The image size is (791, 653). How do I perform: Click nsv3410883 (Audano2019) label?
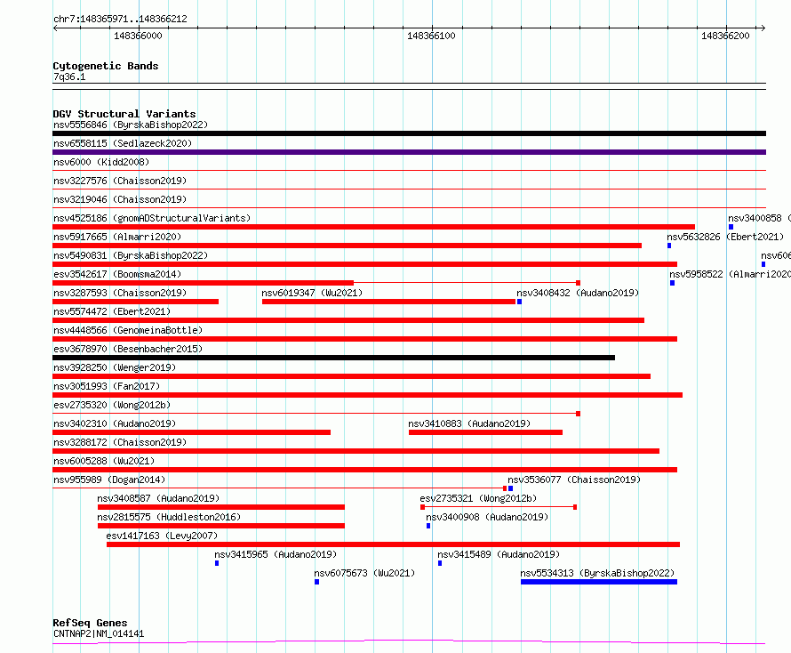pyautogui.click(x=469, y=423)
